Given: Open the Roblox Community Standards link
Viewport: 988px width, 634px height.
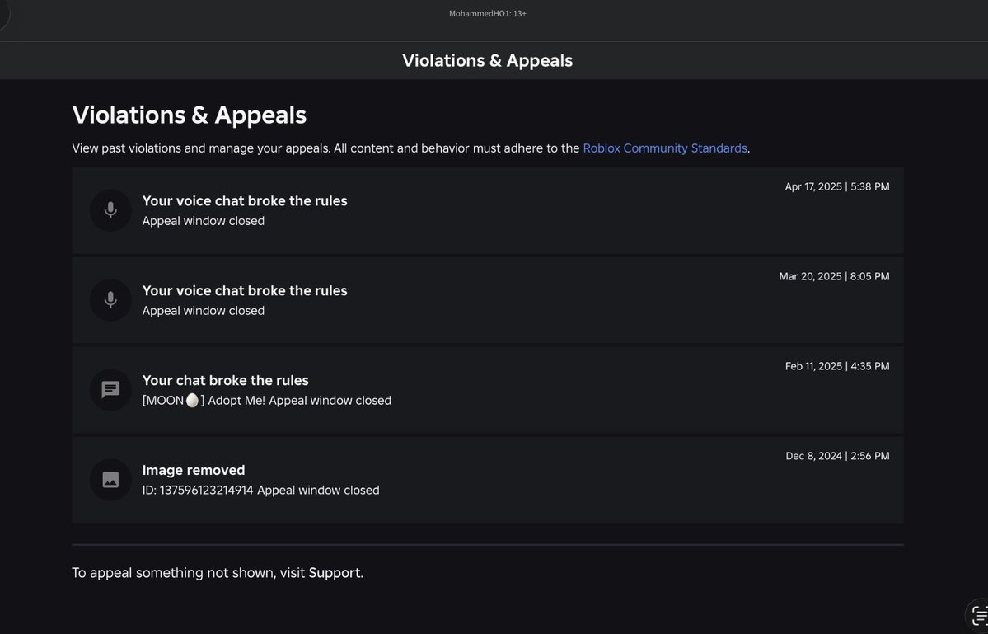Looking at the screenshot, I should pyautogui.click(x=665, y=148).
